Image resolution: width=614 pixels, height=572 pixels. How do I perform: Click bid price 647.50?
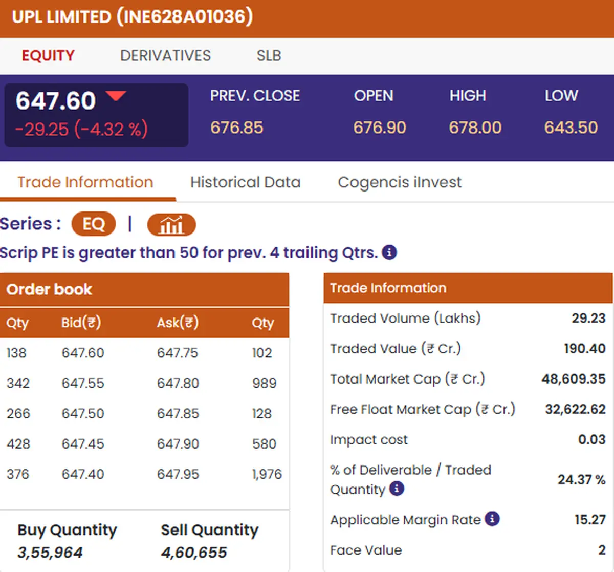point(83,413)
